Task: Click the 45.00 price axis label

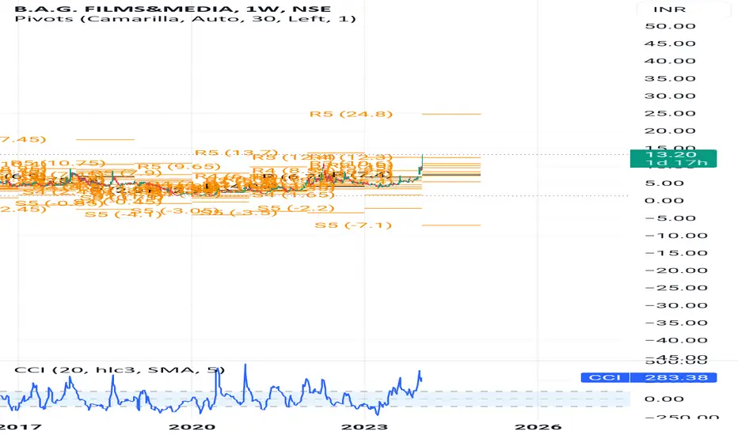Action: coord(670,43)
